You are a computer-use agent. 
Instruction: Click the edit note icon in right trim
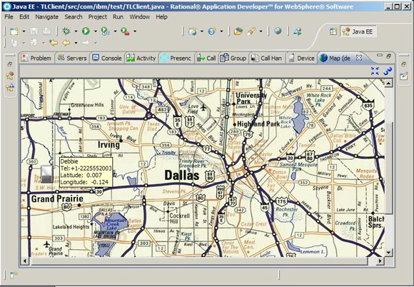(x=404, y=76)
